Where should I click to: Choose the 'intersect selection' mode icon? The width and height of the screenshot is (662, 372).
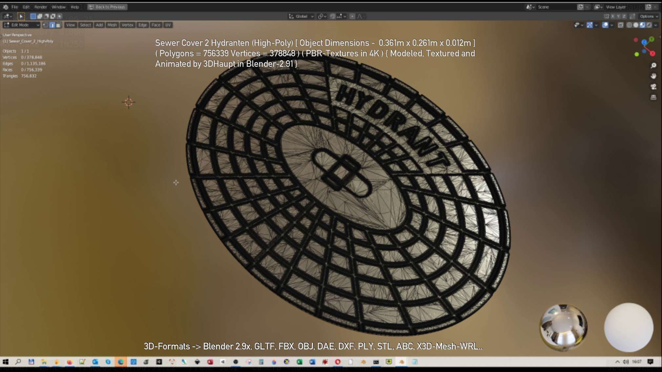point(59,16)
